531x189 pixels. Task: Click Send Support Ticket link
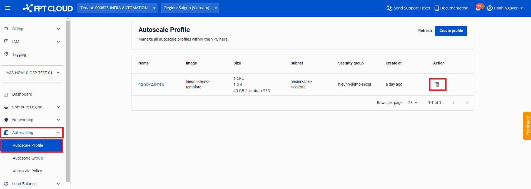point(412,8)
